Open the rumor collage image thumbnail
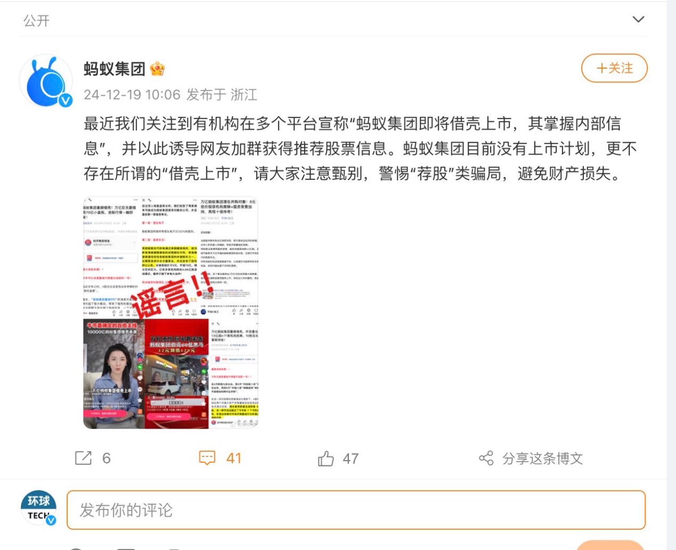This screenshot has height=550, width=676. coord(170,313)
